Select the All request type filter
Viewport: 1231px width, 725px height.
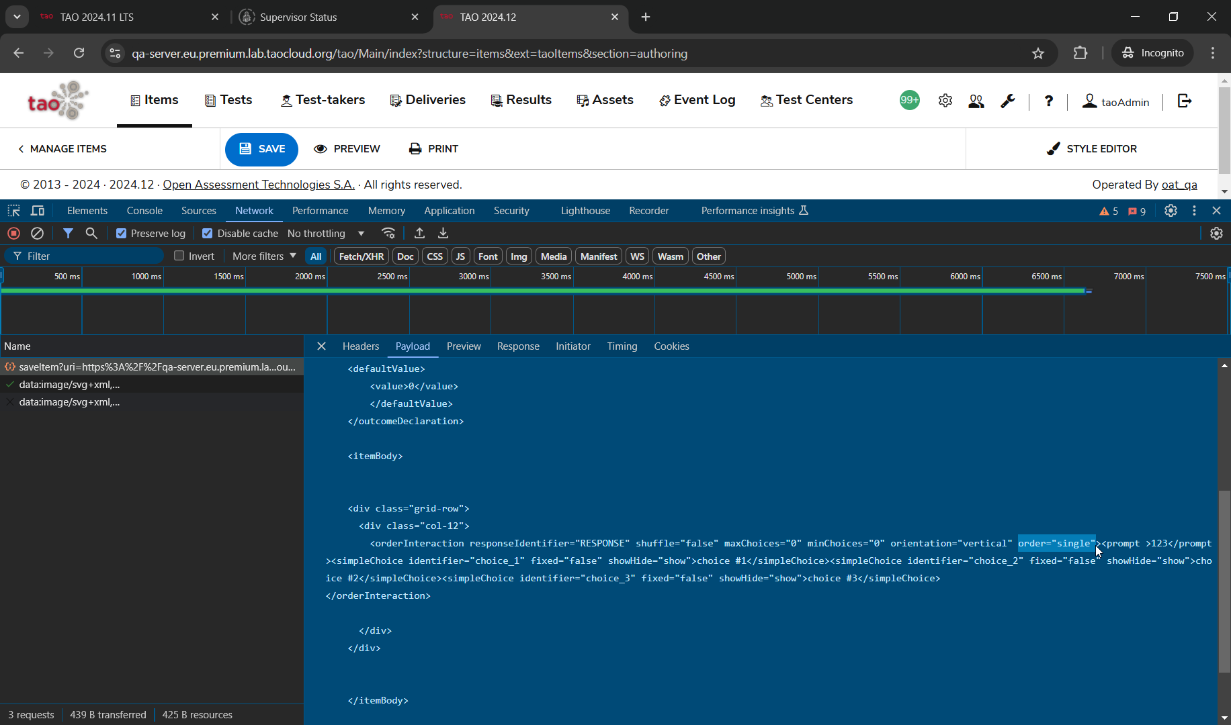pos(316,256)
